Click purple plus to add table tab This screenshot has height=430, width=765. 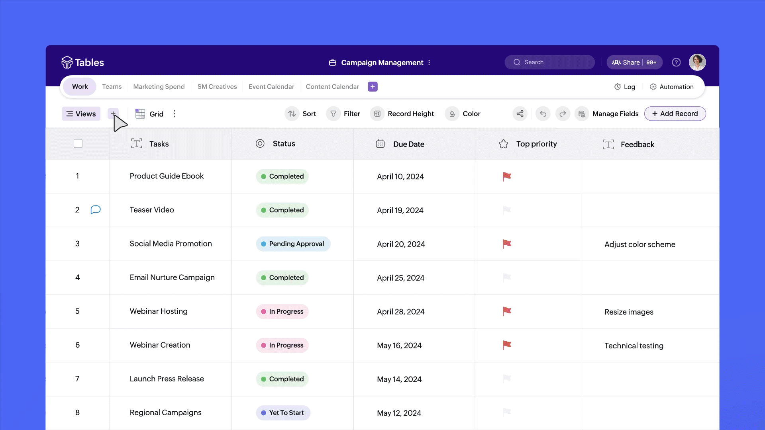coord(373,87)
